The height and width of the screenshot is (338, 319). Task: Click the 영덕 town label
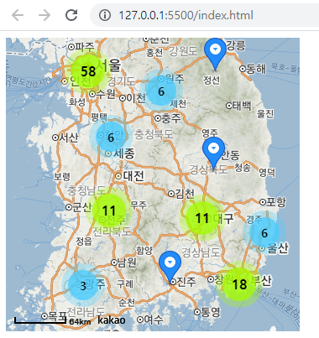267,173
